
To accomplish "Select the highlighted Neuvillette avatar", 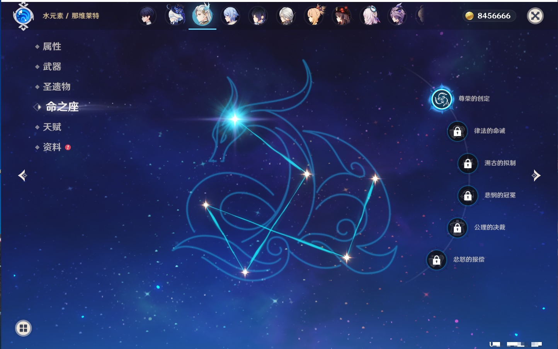I will 202,15.
